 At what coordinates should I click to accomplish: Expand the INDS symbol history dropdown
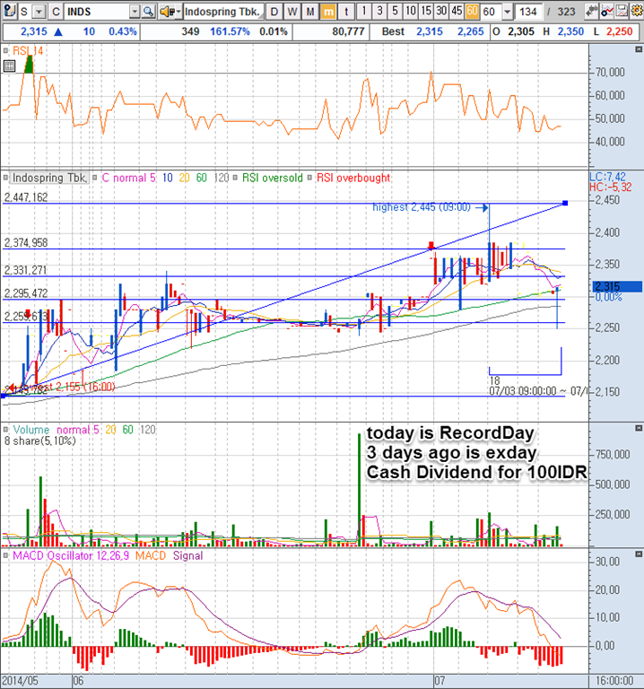pos(135,12)
